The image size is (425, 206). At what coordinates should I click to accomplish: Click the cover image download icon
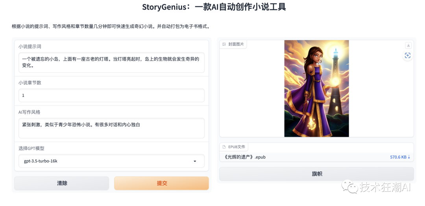[408, 45]
